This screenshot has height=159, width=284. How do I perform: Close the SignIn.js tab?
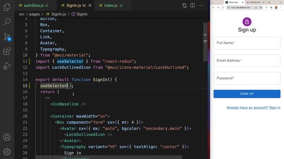pyautogui.click(x=90, y=6)
